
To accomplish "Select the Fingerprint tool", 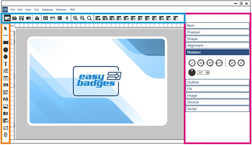I will pyautogui.click(x=5, y=134).
